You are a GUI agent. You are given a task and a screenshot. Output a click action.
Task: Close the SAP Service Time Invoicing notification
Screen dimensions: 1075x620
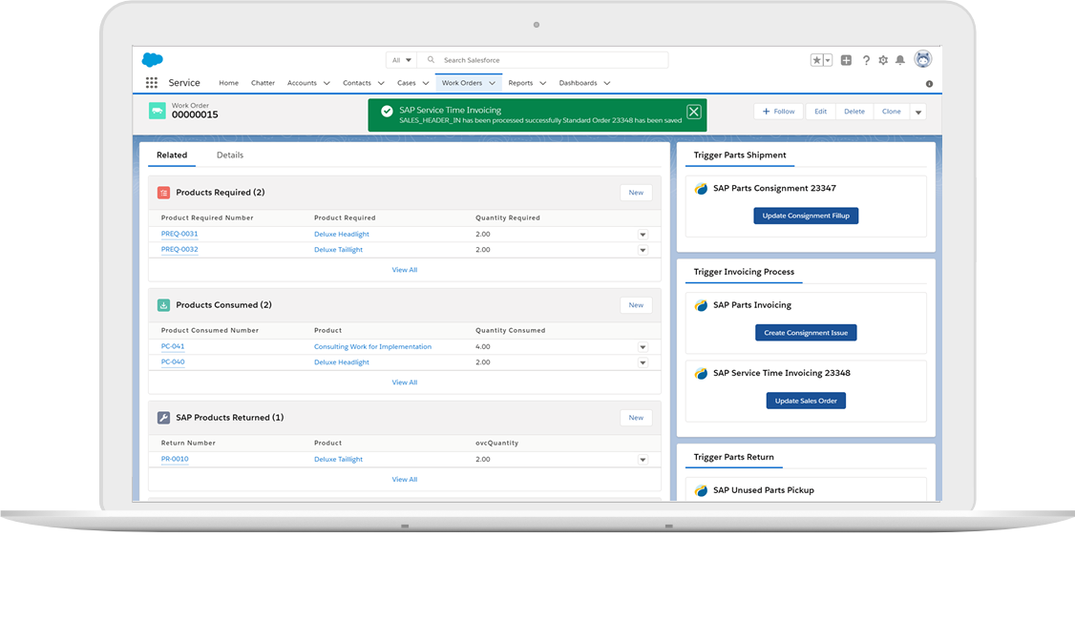pos(694,112)
